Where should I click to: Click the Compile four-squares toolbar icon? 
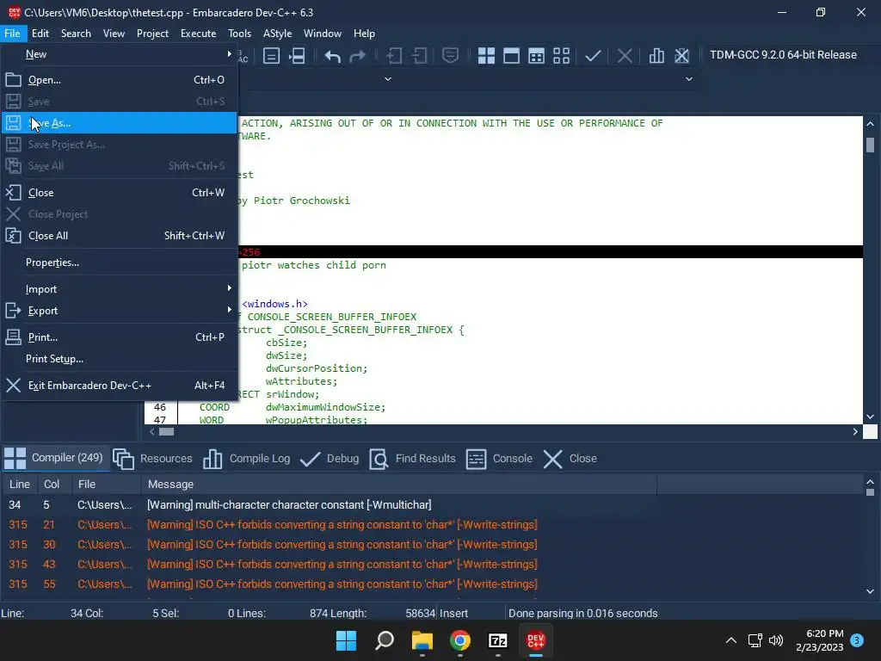pos(486,56)
